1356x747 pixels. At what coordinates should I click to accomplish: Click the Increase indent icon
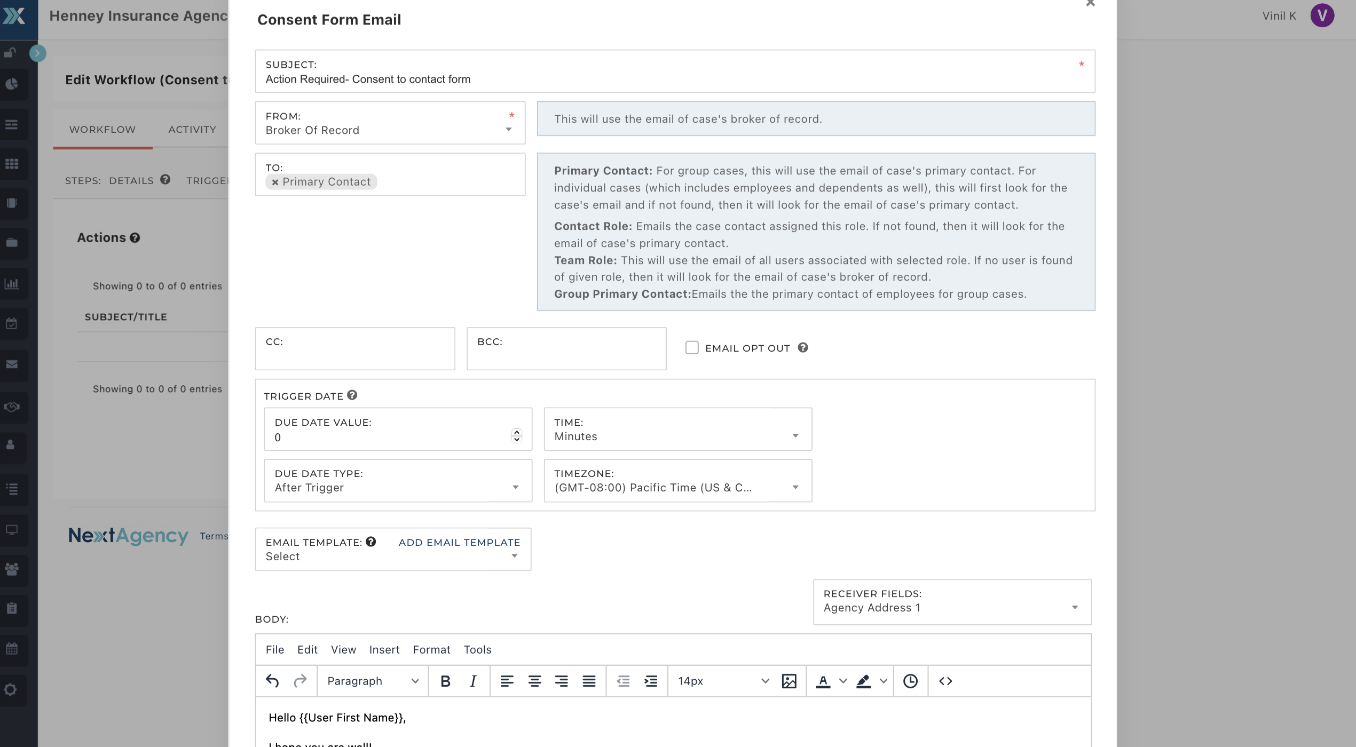[x=650, y=681]
